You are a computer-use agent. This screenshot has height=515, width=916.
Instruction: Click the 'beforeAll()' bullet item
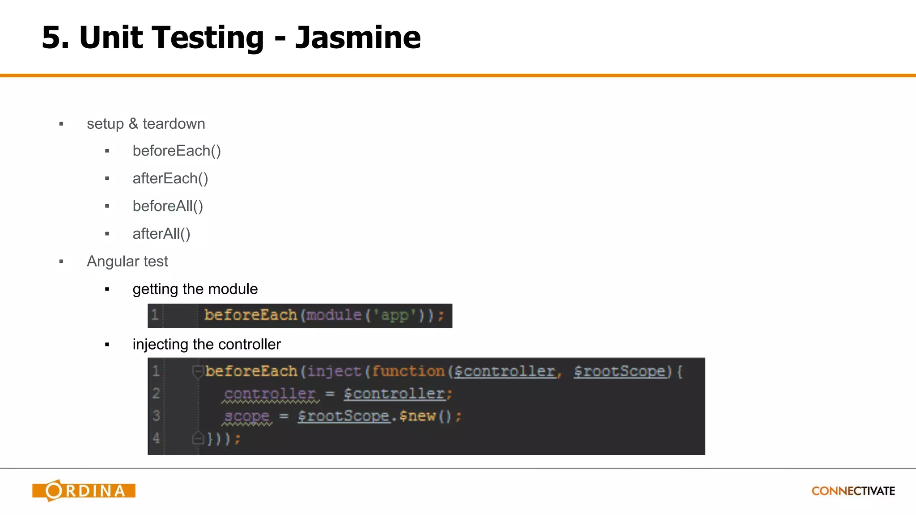[x=168, y=206]
